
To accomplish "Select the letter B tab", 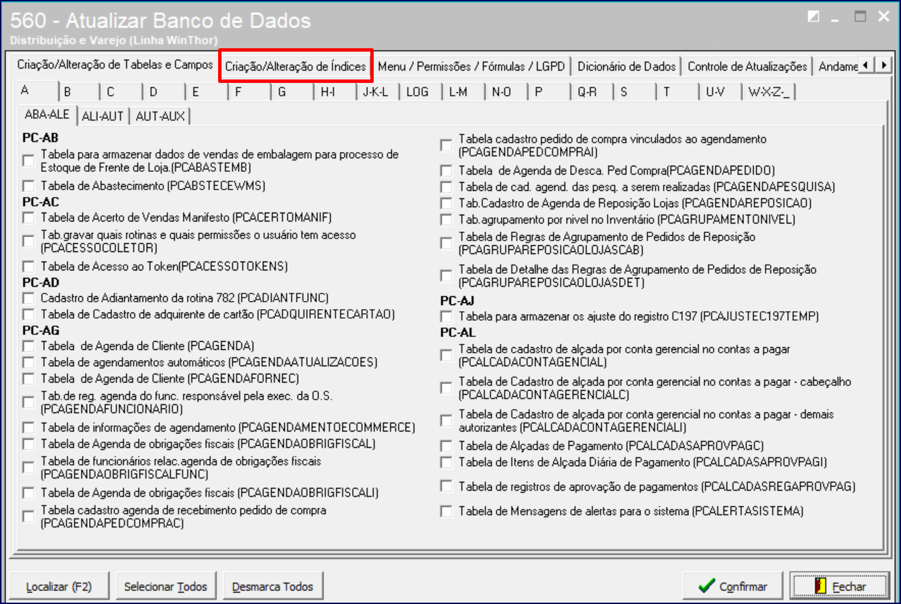I will pyautogui.click(x=79, y=92).
